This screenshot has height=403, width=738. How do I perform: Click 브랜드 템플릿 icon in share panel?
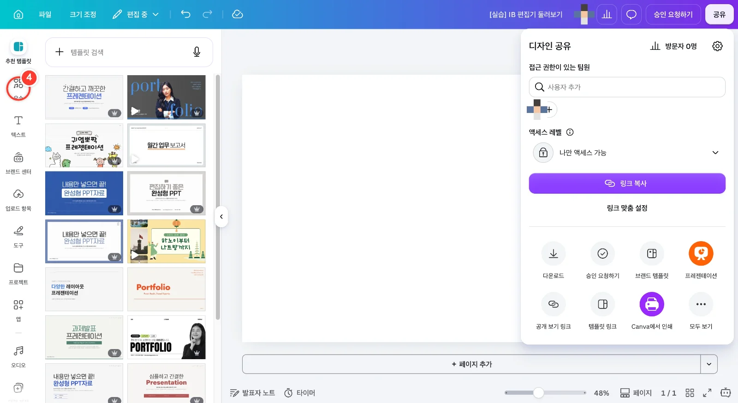(x=652, y=254)
